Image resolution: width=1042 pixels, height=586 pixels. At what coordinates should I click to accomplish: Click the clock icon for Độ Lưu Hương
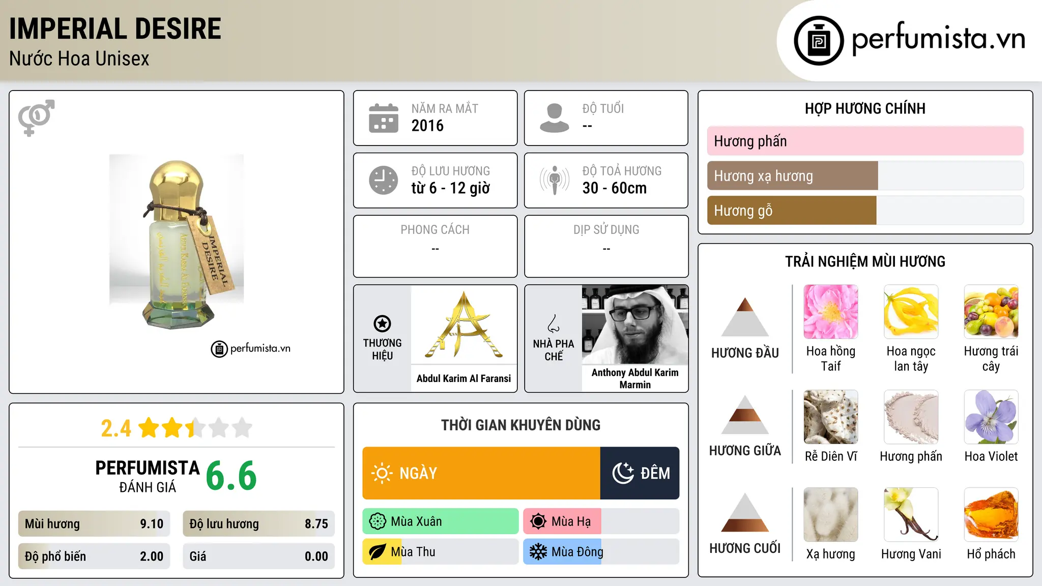[384, 180]
